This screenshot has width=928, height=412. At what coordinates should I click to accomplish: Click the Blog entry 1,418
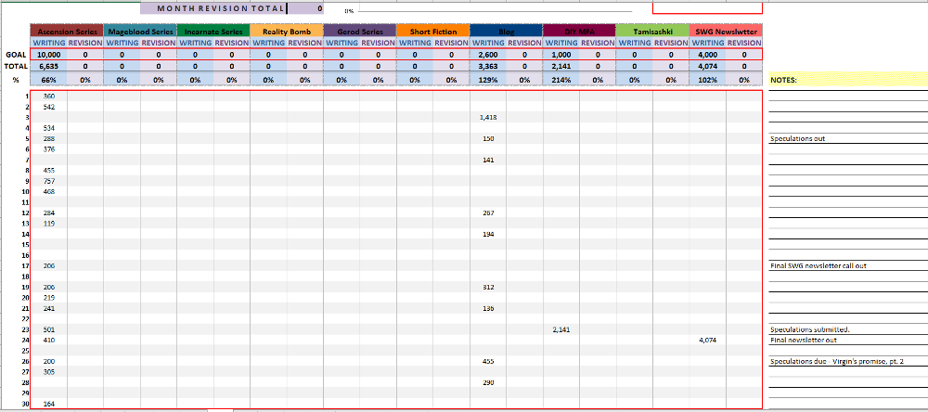(x=487, y=118)
